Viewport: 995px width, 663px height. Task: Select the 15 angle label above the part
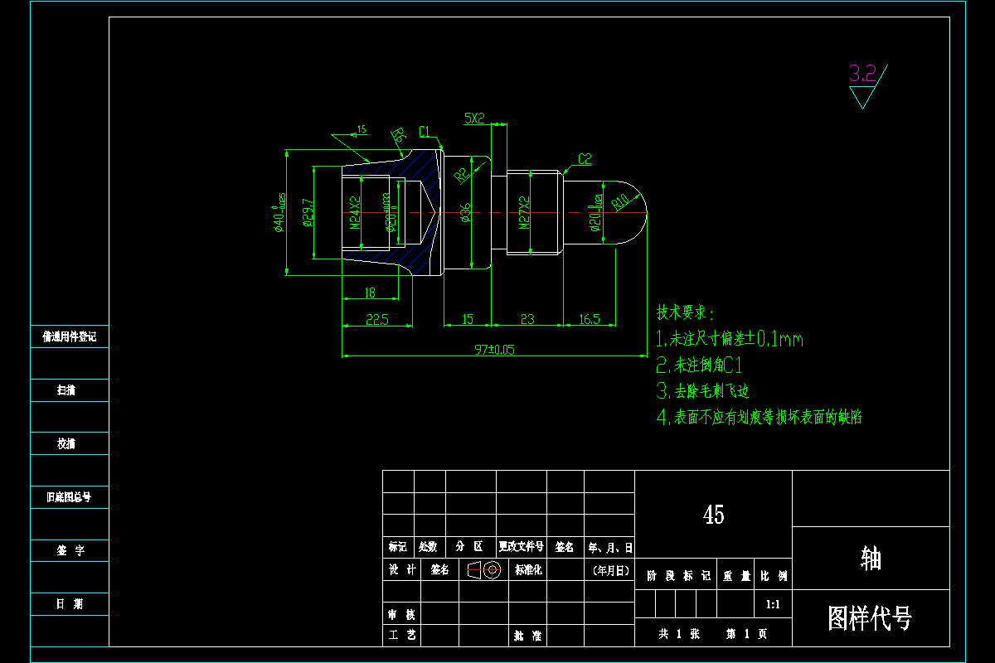click(x=362, y=130)
